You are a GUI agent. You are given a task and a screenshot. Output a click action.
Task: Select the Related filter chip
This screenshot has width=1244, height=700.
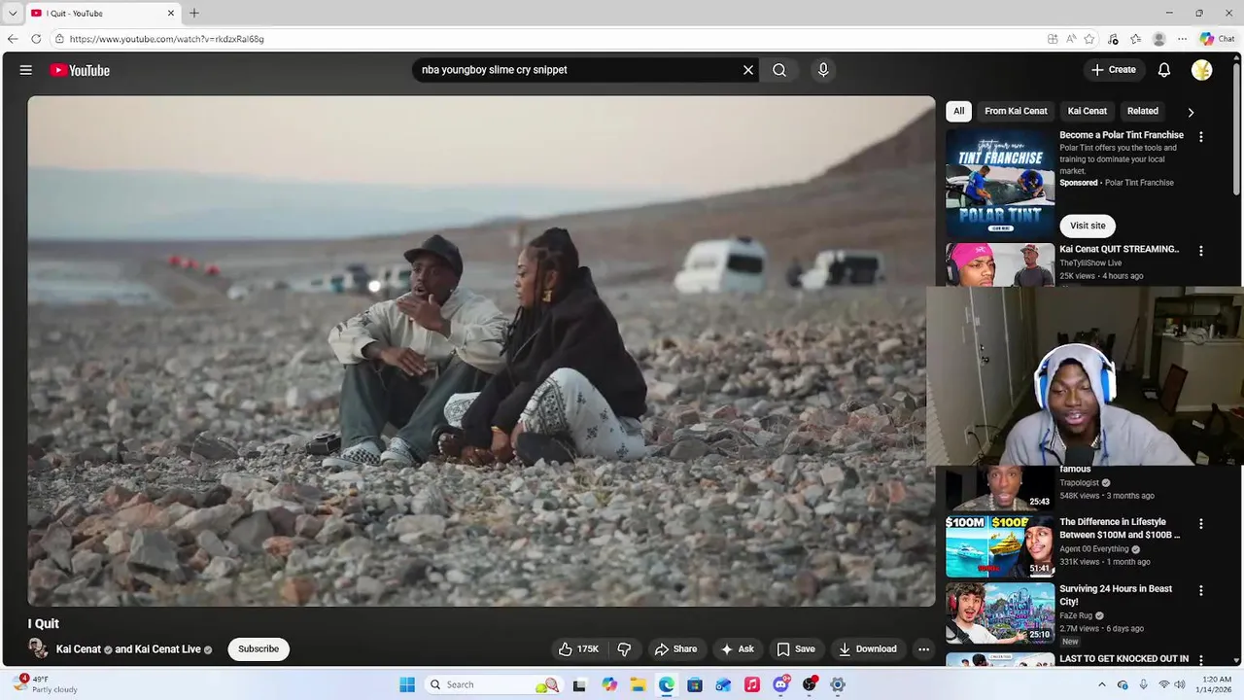[1143, 111]
